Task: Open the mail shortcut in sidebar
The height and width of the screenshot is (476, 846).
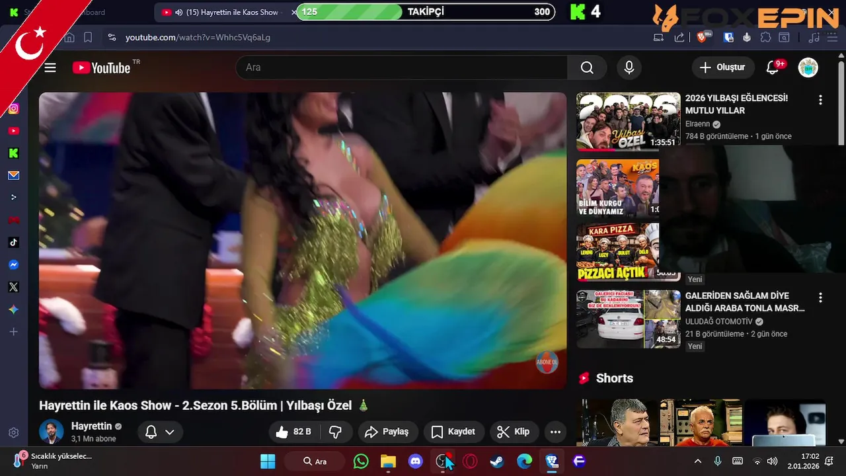Action: click(13, 175)
